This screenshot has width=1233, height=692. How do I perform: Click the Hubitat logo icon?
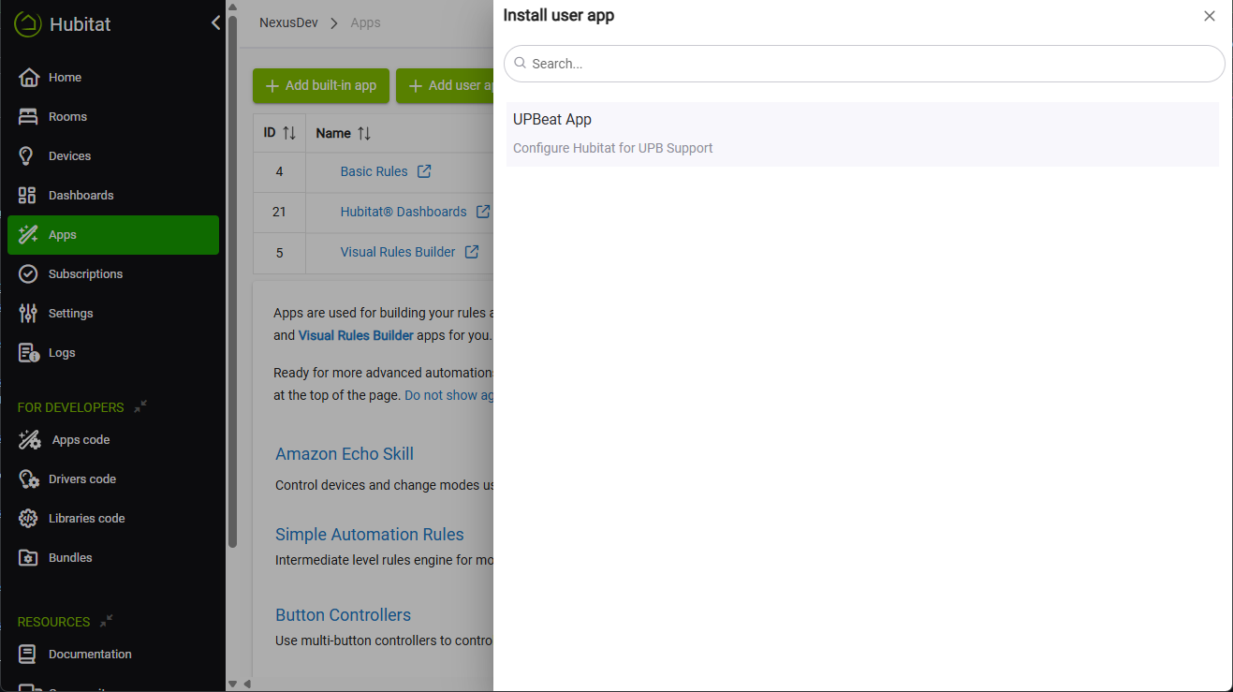click(27, 24)
